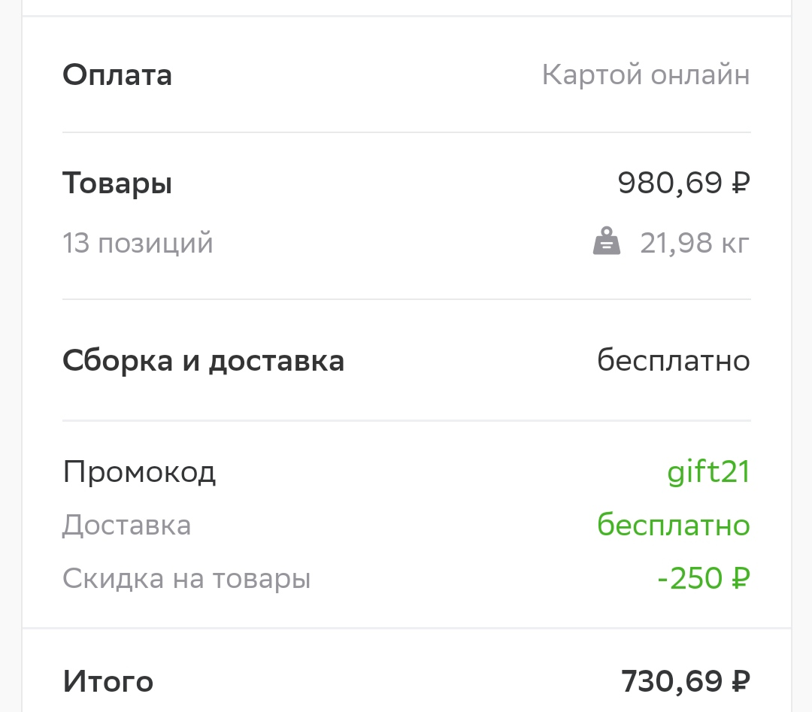Click the 'Итого' total label
The width and height of the screenshot is (812, 712).
coord(108,681)
